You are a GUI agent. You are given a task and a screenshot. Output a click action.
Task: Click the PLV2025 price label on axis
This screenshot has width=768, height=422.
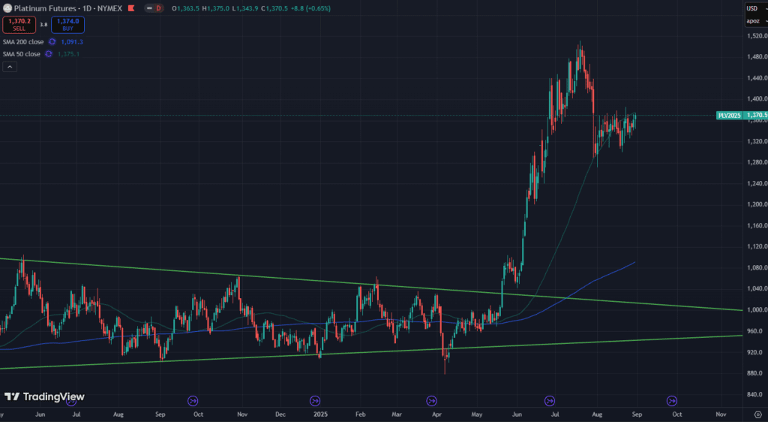(728, 115)
